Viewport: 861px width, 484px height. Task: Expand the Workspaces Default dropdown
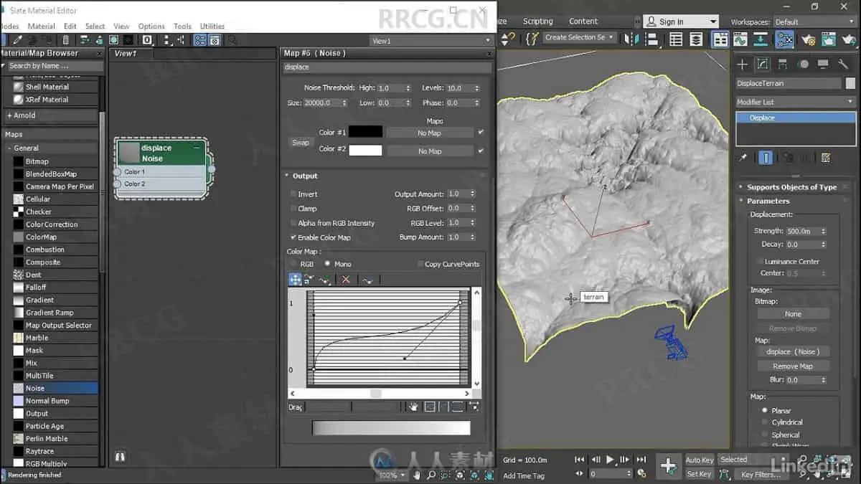(814, 22)
